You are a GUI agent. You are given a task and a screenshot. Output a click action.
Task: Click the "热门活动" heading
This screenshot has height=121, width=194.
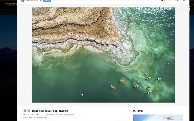(138, 111)
